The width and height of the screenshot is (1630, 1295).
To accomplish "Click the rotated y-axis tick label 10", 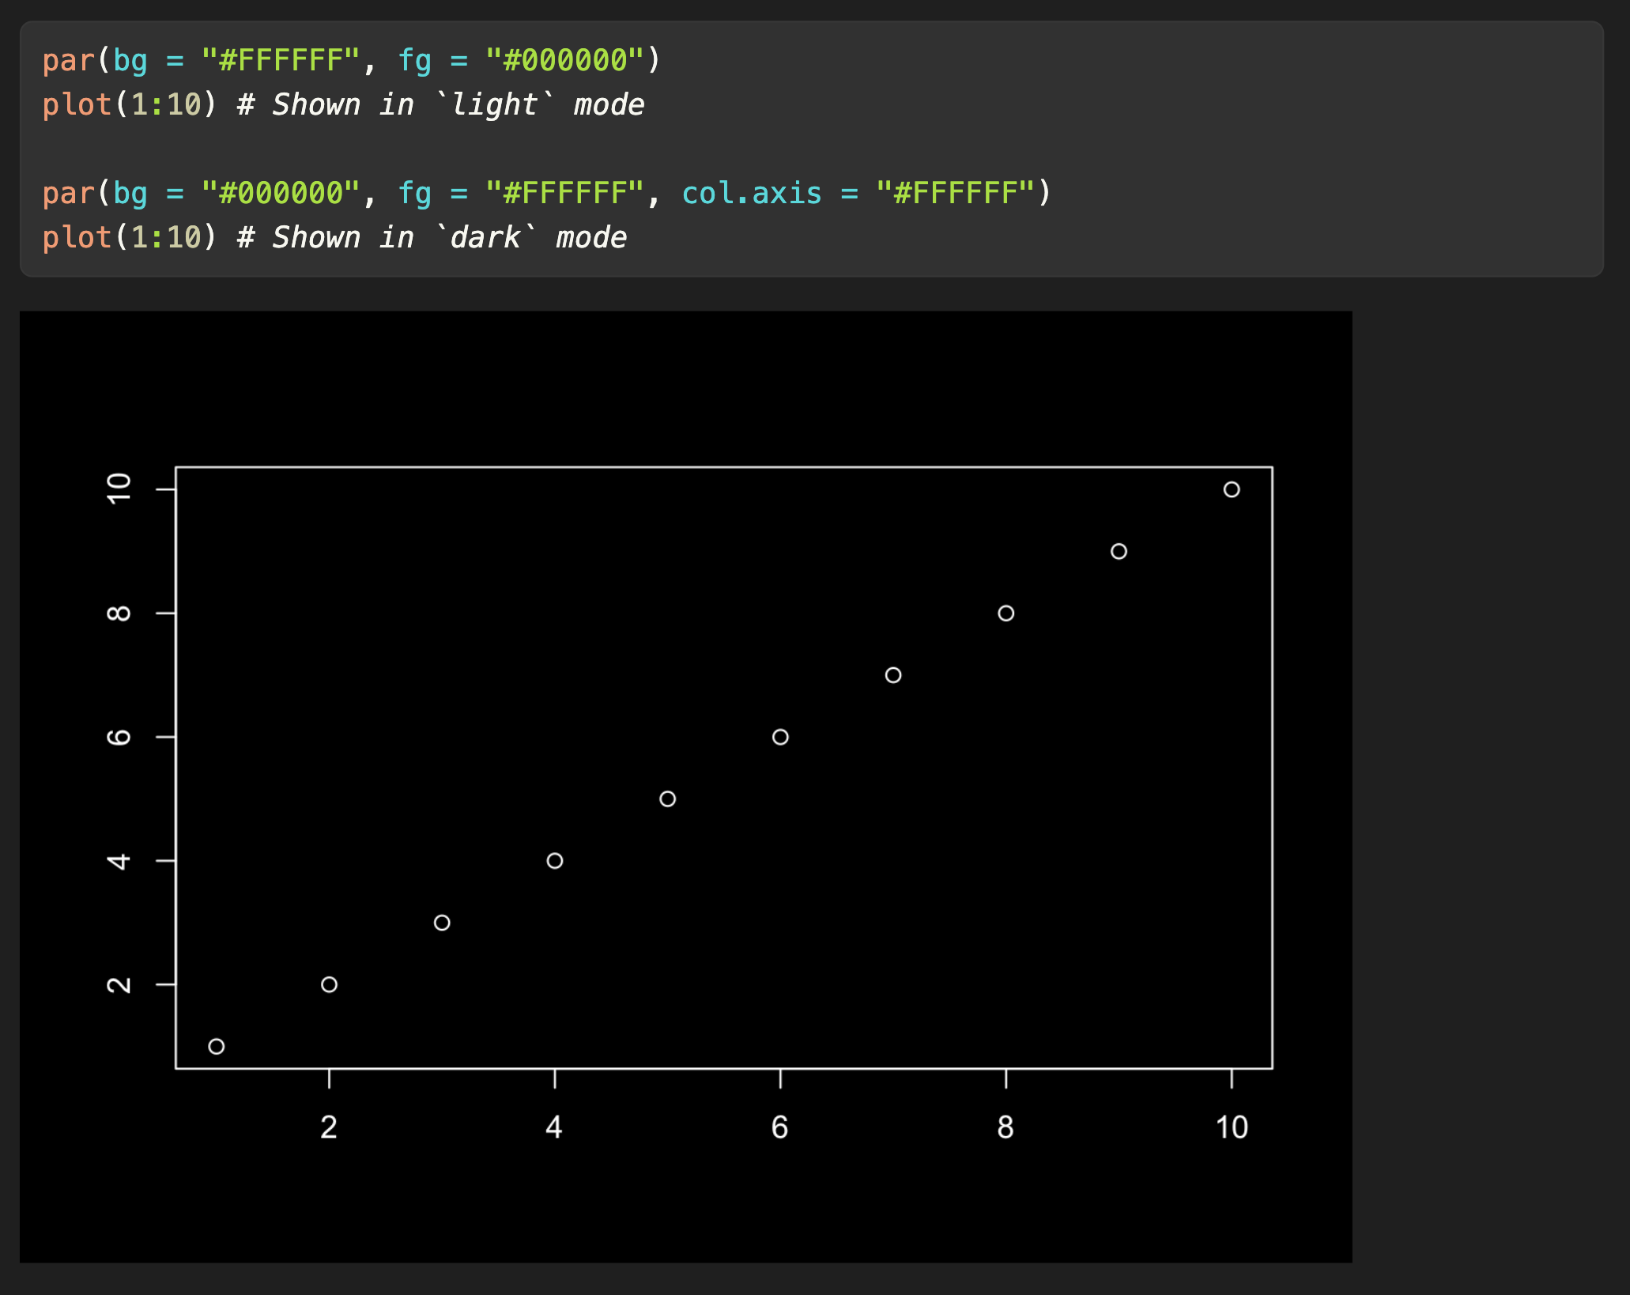I will (119, 489).
